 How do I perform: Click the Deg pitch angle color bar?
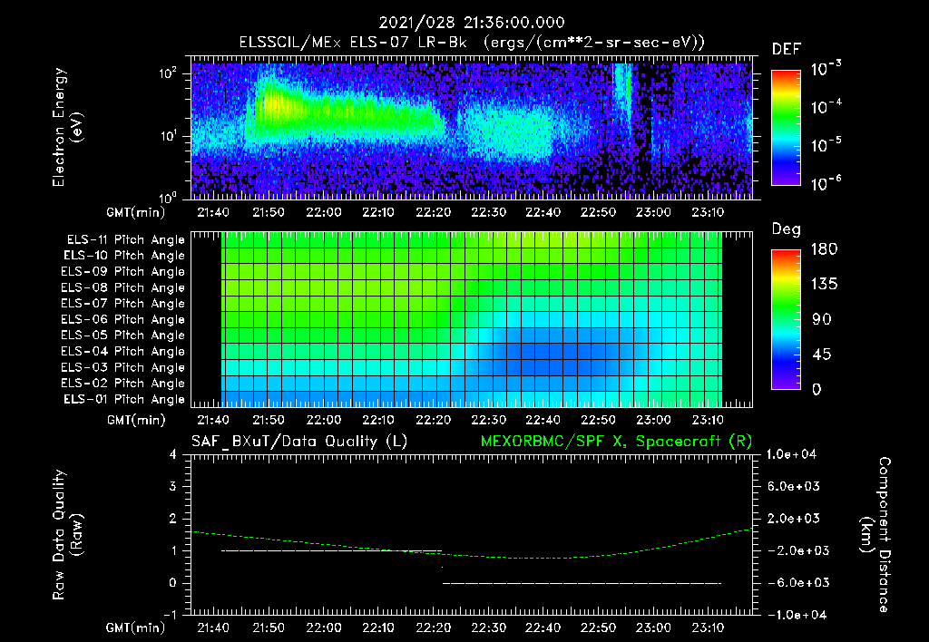point(786,319)
